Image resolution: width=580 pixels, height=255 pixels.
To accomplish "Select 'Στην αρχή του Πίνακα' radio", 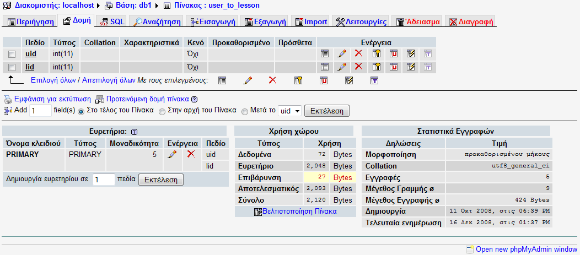I will [x=162, y=111].
